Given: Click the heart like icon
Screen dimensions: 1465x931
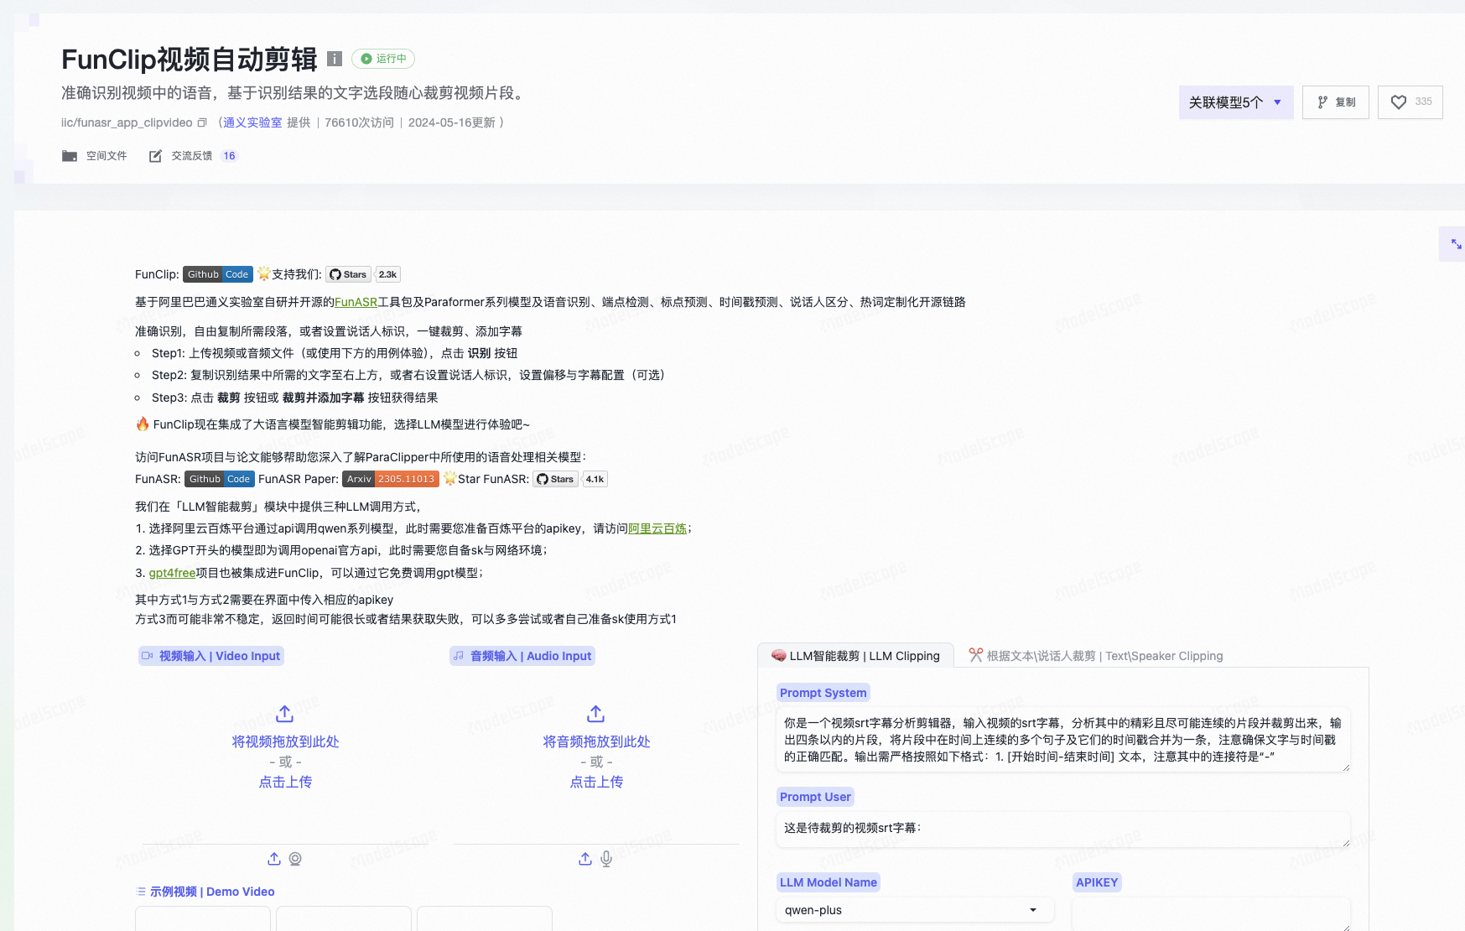Looking at the screenshot, I should (x=1399, y=102).
